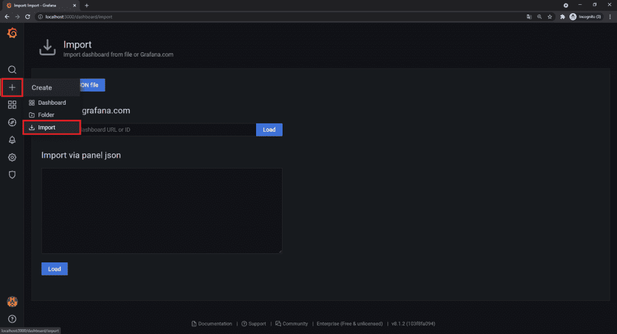This screenshot has width=617, height=334.
Task: Click Load next to dashboard URL field
Action: click(x=269, y=129)
